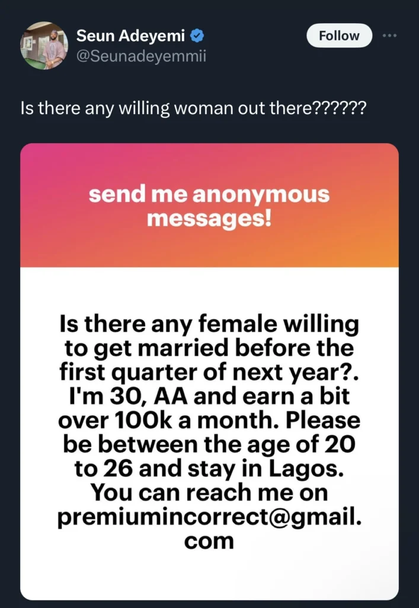Click the "send me anonymous" heading line
The image size is (419, 608).
[209, 195]
